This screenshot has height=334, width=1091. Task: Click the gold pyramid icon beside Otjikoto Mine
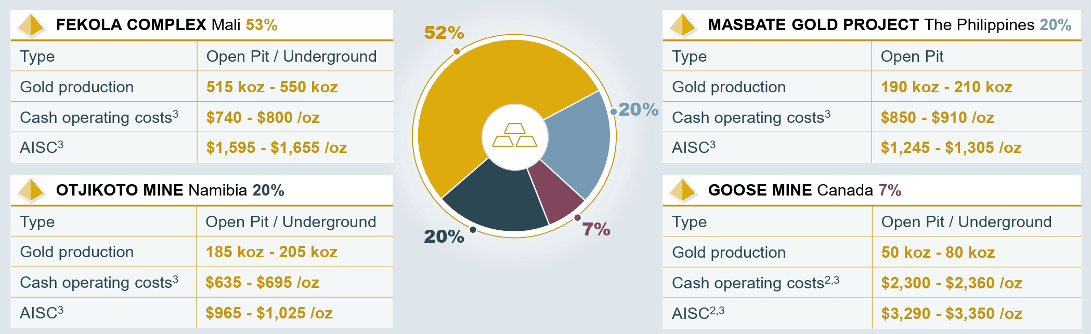click(x=31, y=190)
